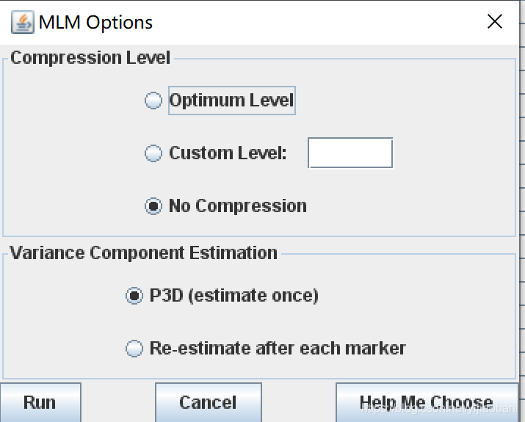Click the 'No Compression' label text
Viewport: 525px width, 422px height.
[x=237, y=206]
